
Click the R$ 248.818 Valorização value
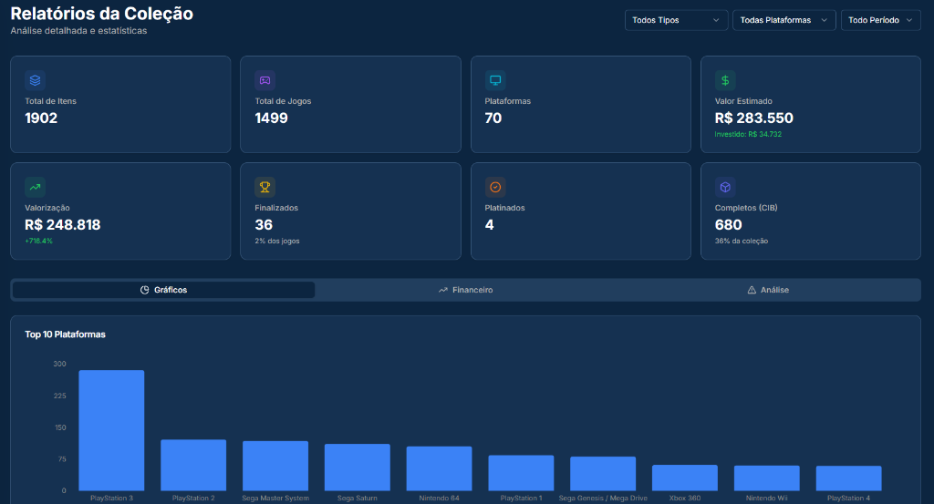tap(63, 225)
